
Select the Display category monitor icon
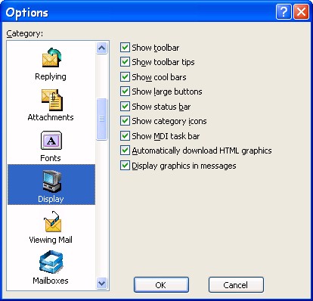(51, 182)
